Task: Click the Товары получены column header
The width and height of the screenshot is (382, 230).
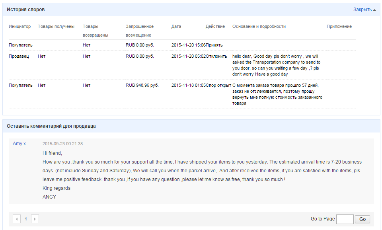Action: click(56, 27)
